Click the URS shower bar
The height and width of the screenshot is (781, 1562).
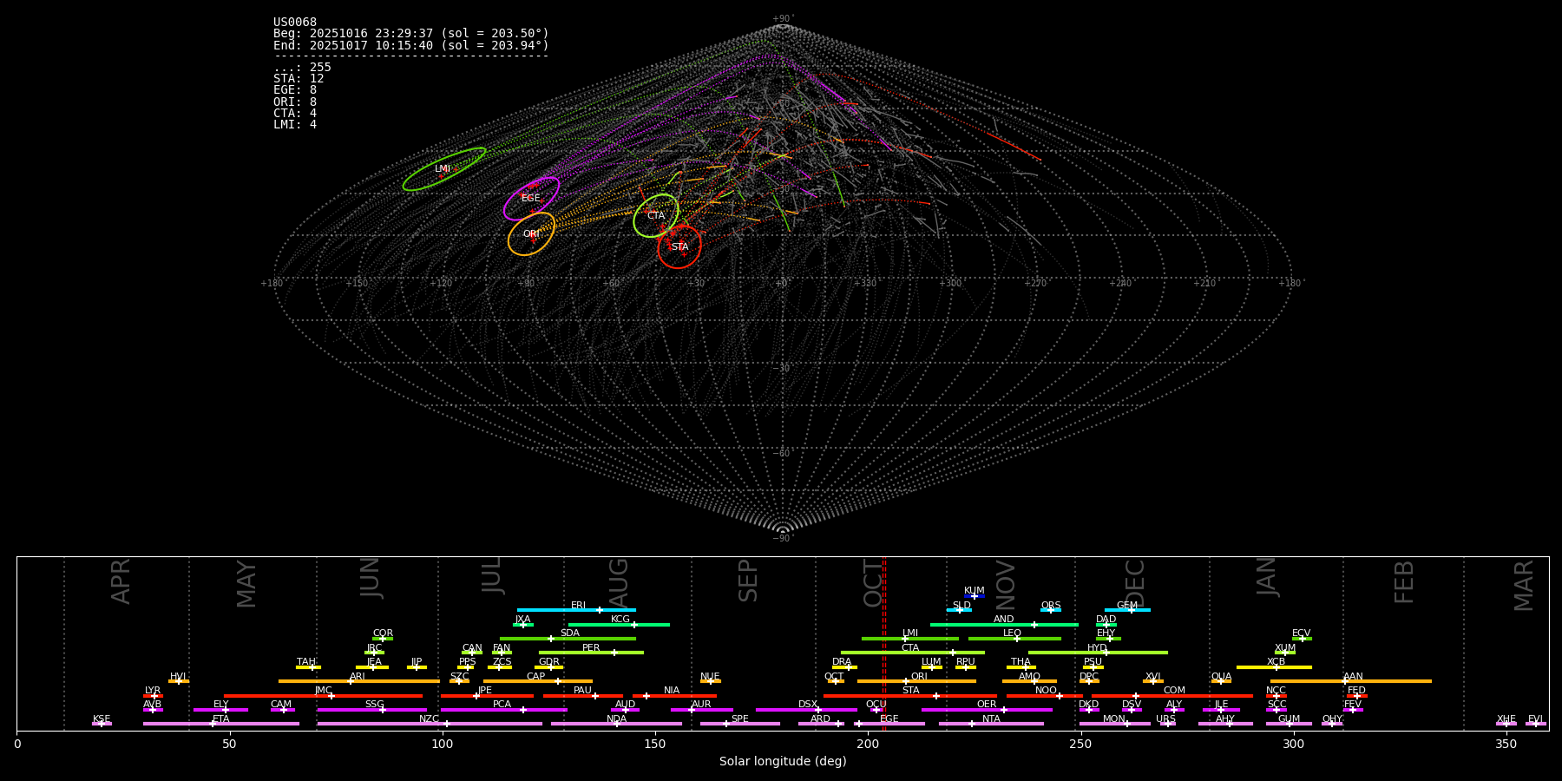[x=1167, y=724]
